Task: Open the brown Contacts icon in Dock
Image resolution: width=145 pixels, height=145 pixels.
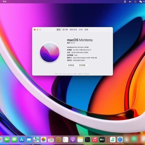Action: click(58, 140)
